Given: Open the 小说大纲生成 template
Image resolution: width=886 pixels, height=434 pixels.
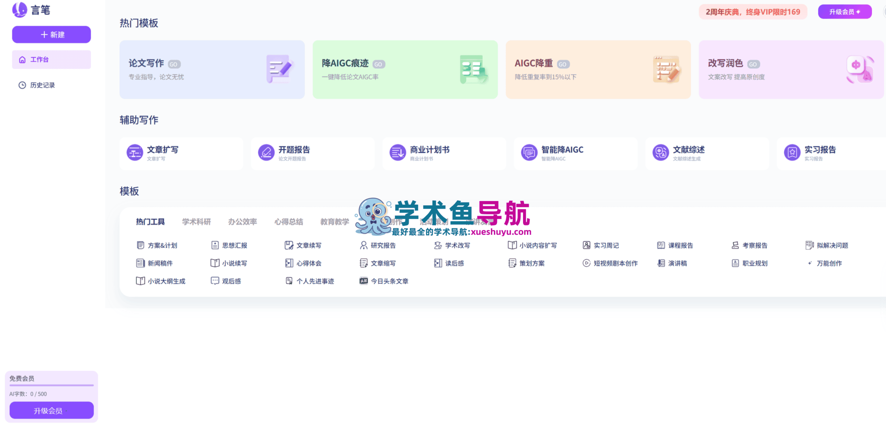Looking at the screenshot, I should pos(161,281).
